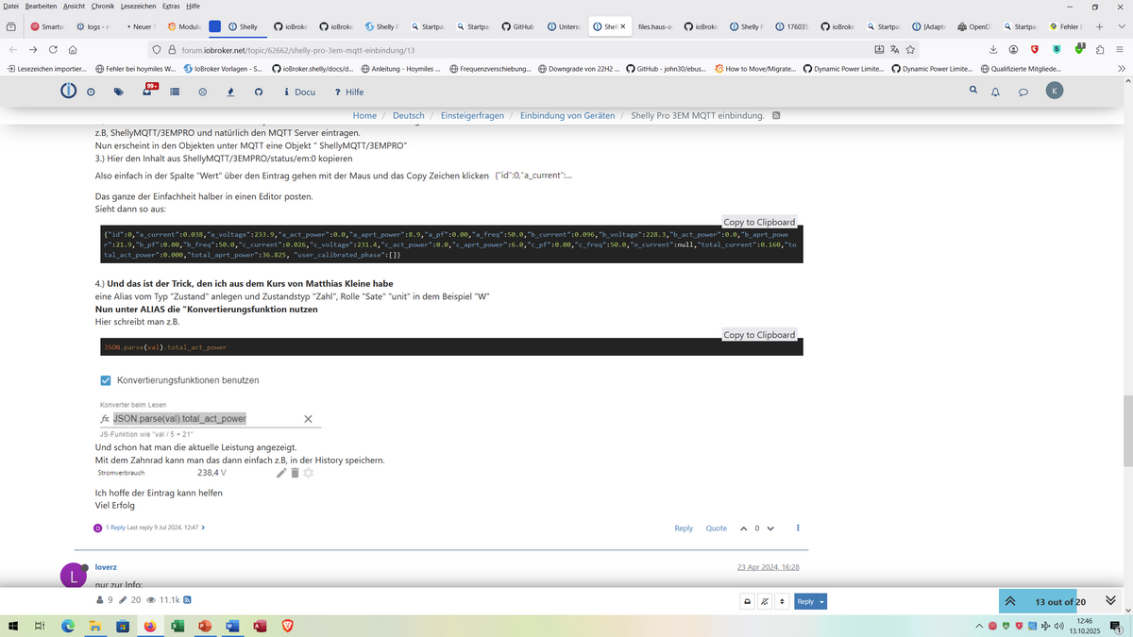This screenshot has height=637, width=1133.
Task: Toggle Konvertierungsfunktionen benutzen checkbox
Action: coord(106,380)
